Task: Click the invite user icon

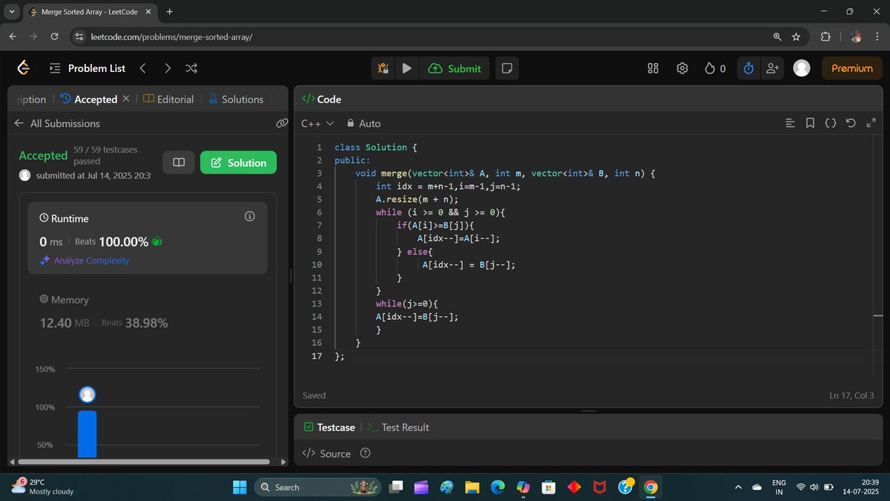Action: pos(772,68)
